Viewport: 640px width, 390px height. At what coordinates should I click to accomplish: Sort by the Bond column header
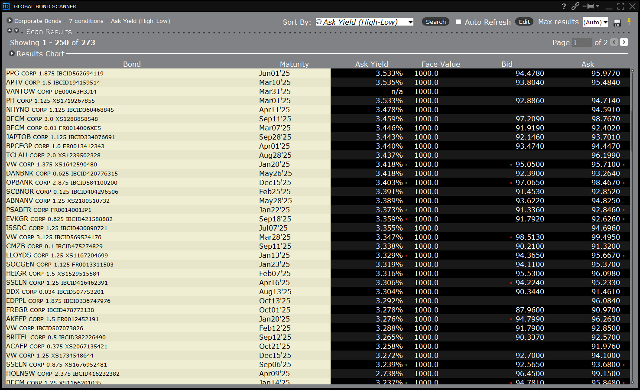[x=132, y=64]
